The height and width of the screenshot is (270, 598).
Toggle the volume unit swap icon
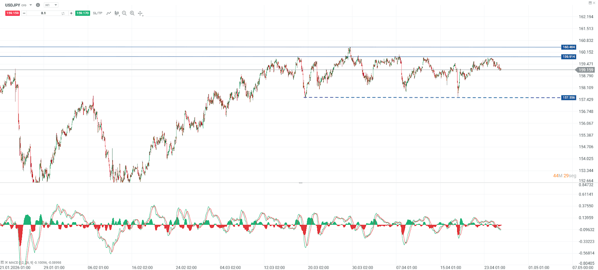coord(63,13)
